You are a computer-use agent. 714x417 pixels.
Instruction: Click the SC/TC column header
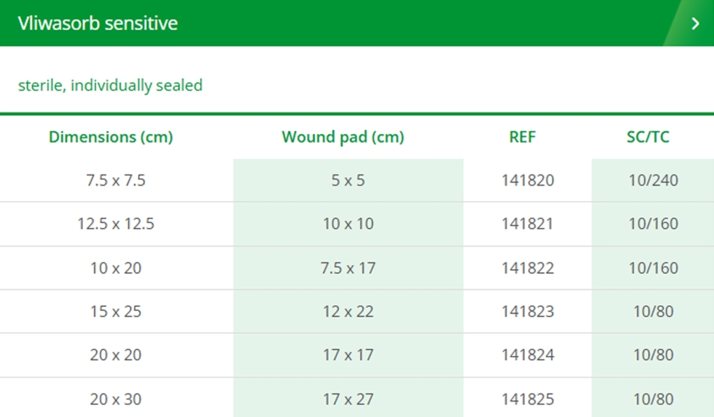click(x=648, y=137)
